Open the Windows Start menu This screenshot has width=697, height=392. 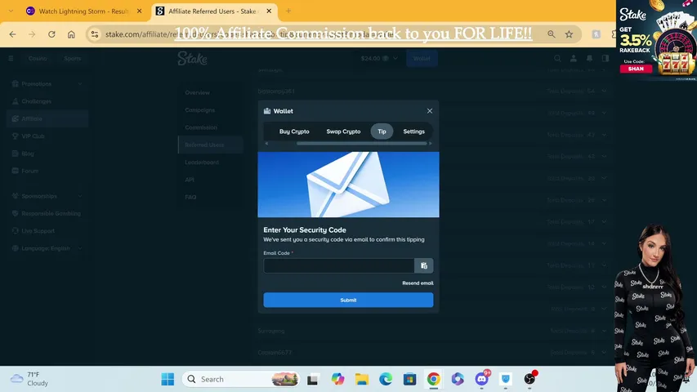168,379
